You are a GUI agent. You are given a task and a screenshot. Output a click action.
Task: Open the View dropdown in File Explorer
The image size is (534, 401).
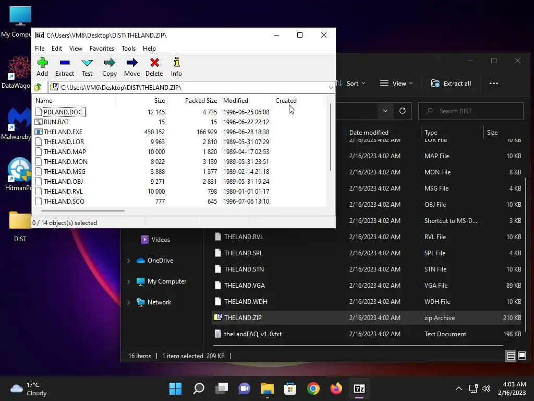(x=396, y=83)
